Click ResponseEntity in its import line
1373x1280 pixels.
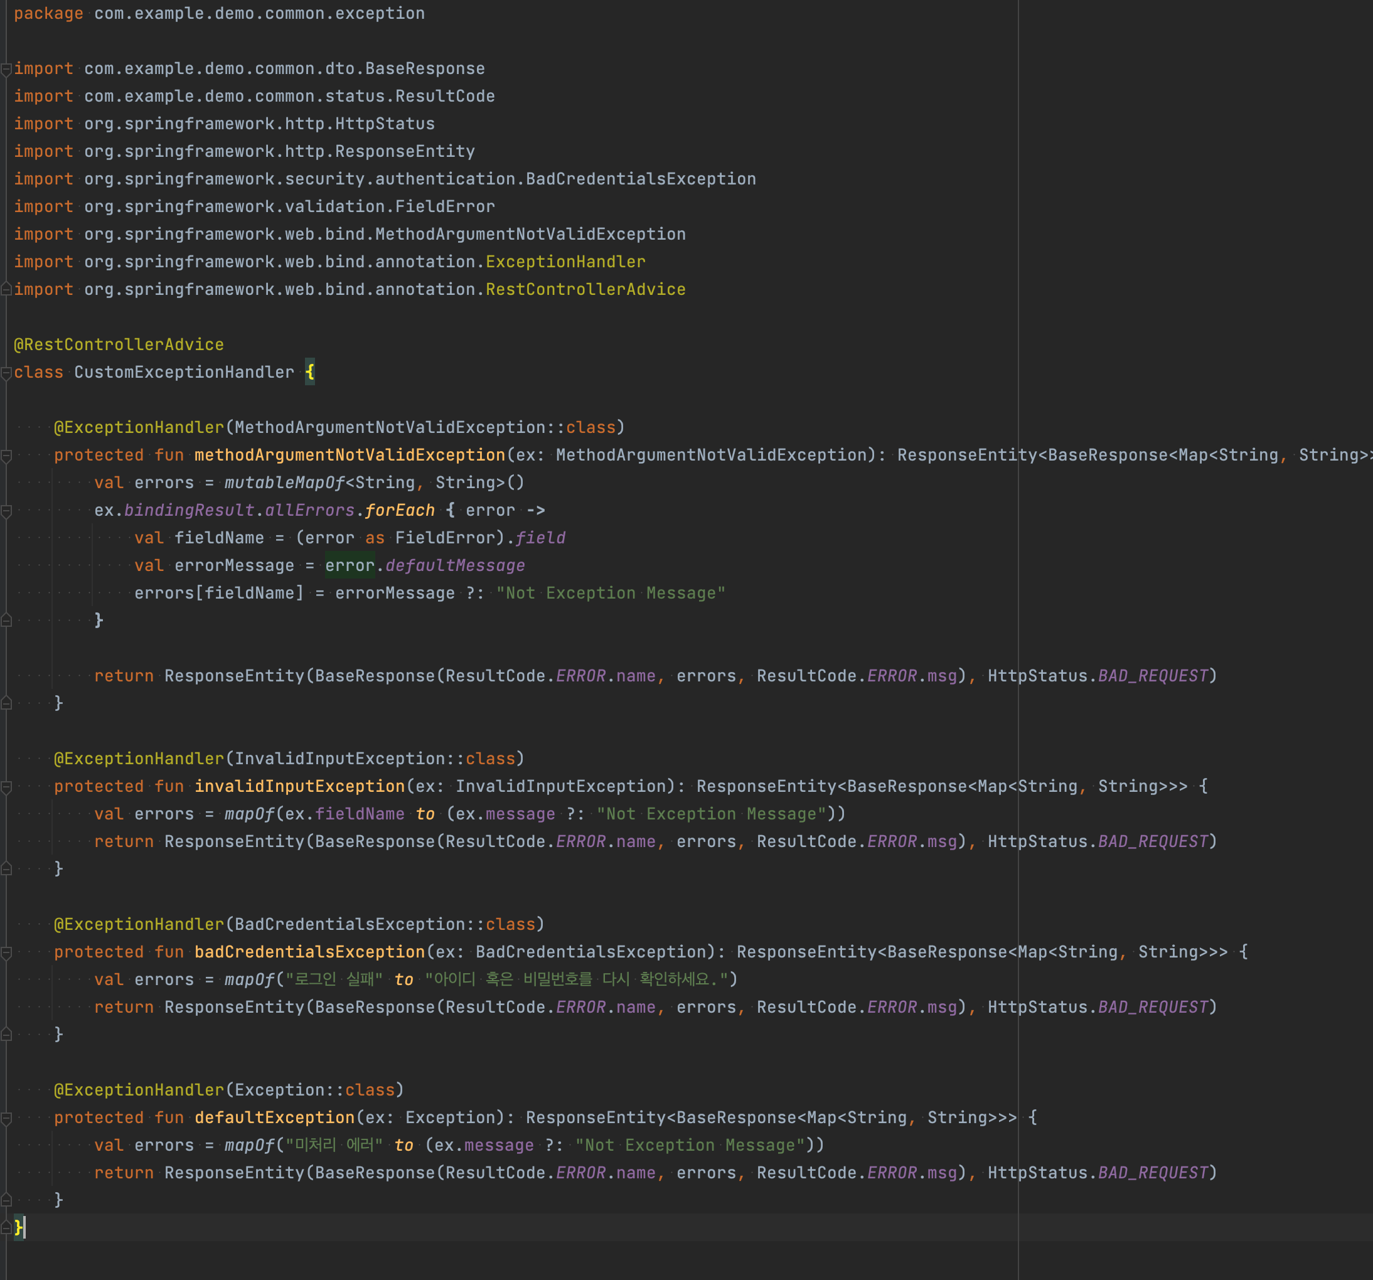(x=405, y=151)
